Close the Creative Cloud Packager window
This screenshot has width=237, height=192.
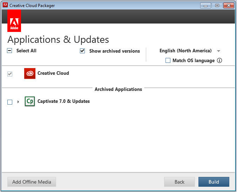click(229, 6)
